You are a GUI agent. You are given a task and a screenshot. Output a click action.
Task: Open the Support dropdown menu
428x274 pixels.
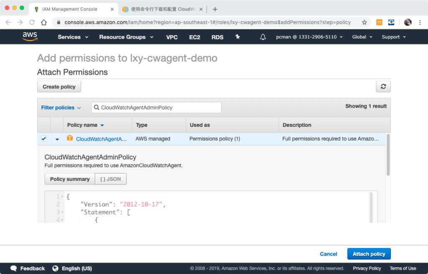(394, 37)
